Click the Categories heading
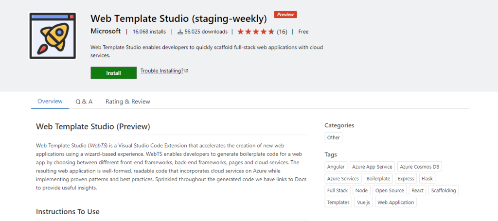The height and width of the screenshot is (221, 498). point(339,125)
